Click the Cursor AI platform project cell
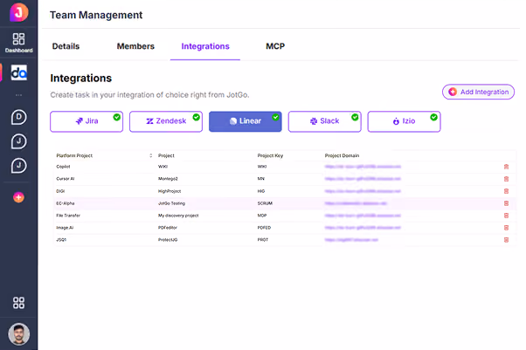526x350 pixels. pos(66,179)
